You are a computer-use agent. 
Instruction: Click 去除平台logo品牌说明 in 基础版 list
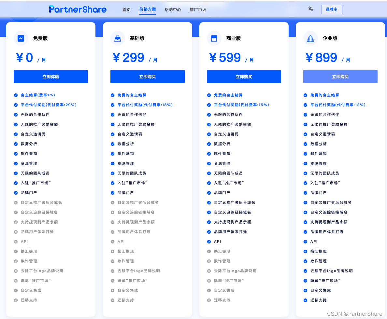[139, 271]
